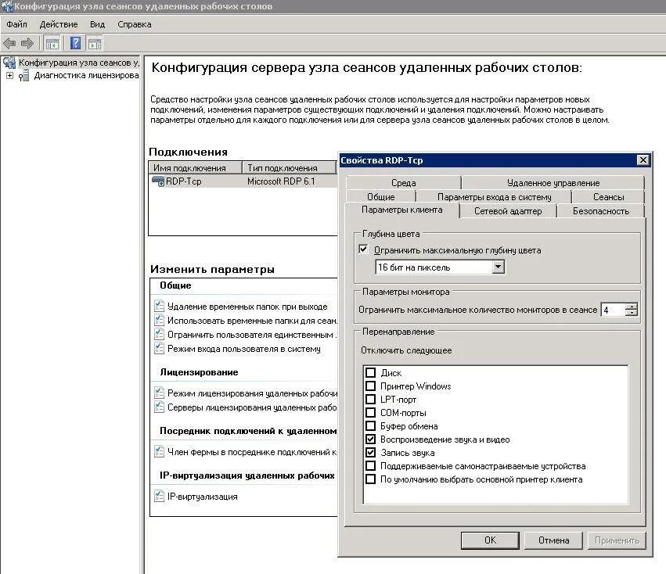Viewport: 666px width, 574px height.
Task: Check default to main client printer checkbox
Action: click(370, 479)
